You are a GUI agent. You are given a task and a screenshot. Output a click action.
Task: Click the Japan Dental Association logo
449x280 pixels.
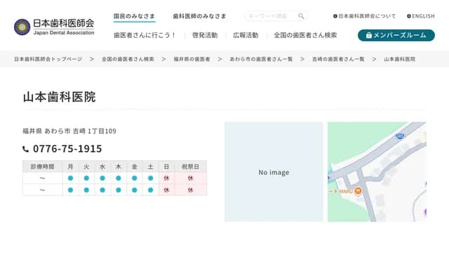[54, 27]
